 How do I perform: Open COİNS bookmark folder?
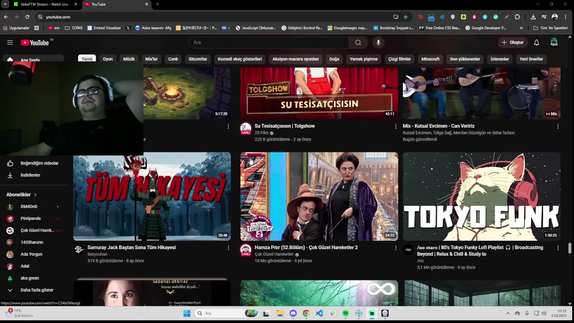pyautogui.click(x=74, y=28)
